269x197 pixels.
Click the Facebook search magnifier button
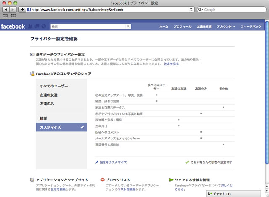click(128, 26)
